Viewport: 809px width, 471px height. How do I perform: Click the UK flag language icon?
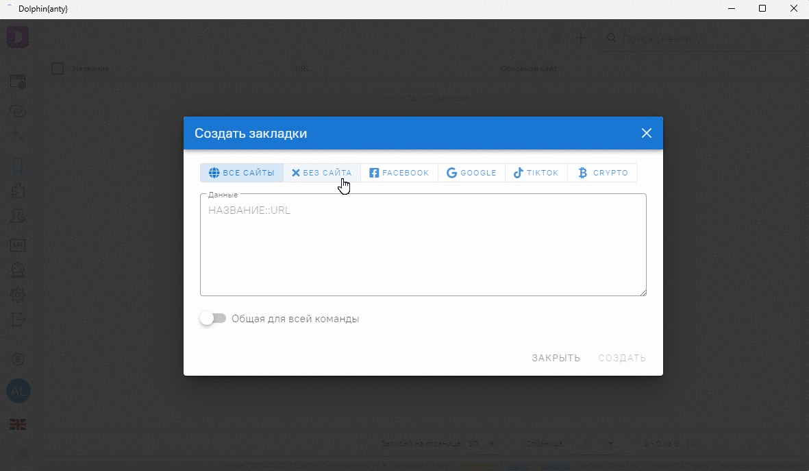[x=18, y=425]
